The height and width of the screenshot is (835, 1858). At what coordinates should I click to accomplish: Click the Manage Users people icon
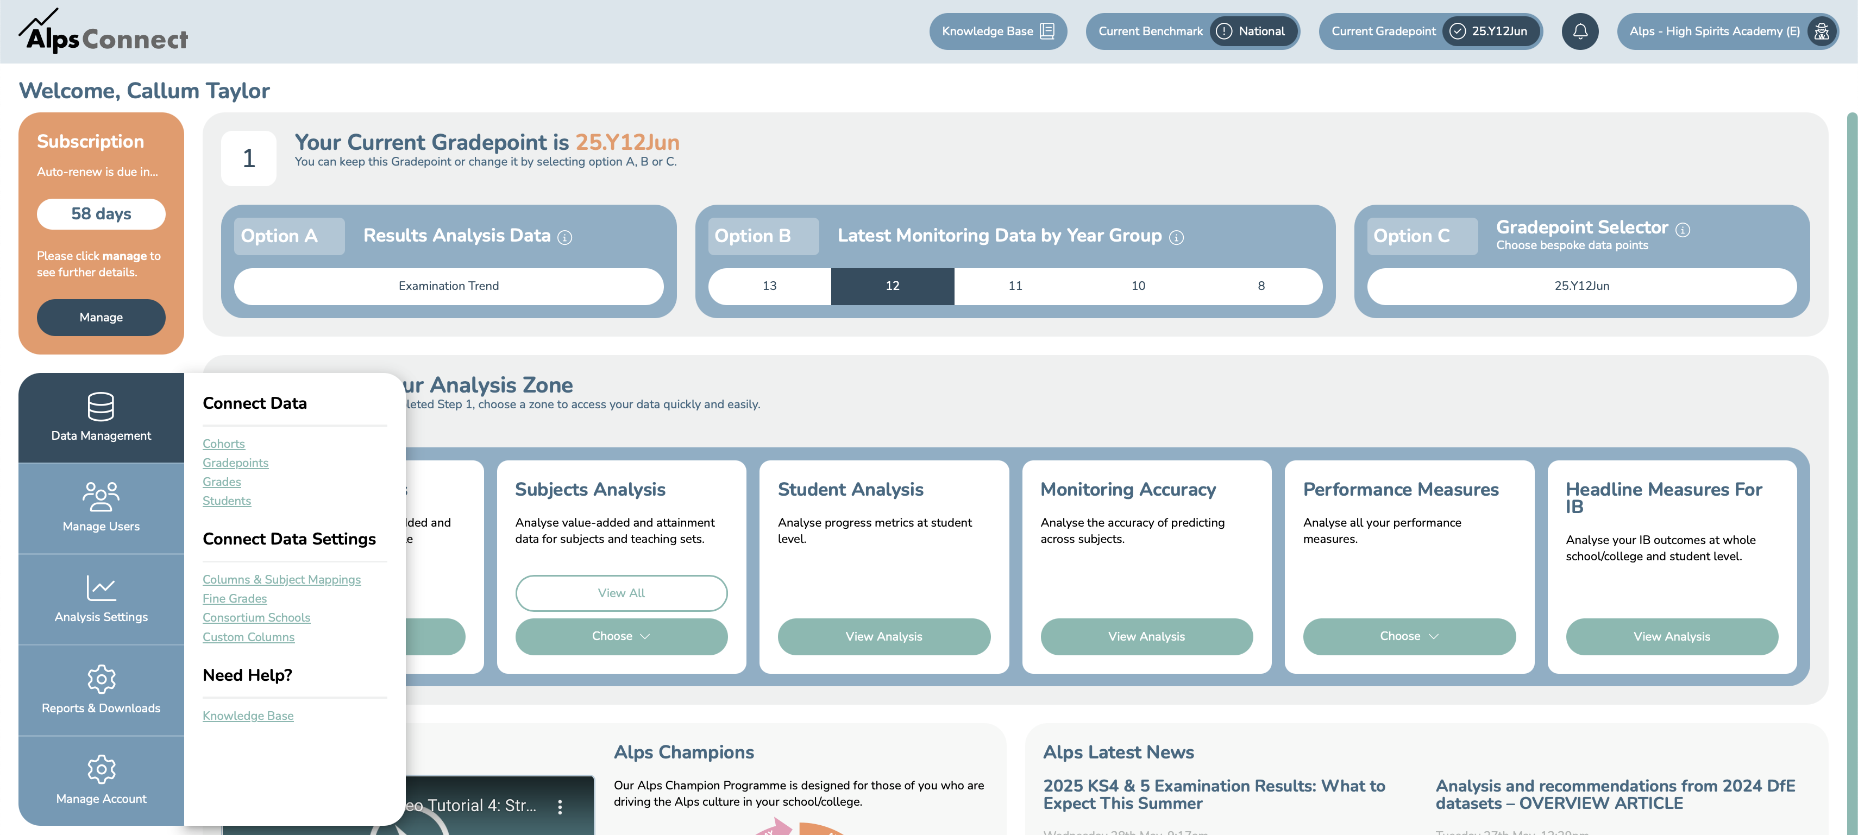pyautogui.click(x=101, y=497)
